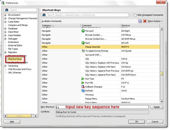Click the preferences Search field
The image size is (170, 130).
20,10
